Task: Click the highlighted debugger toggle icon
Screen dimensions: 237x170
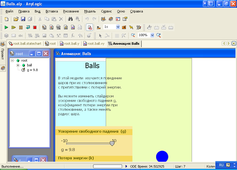Action: click(x=89, y=27)
